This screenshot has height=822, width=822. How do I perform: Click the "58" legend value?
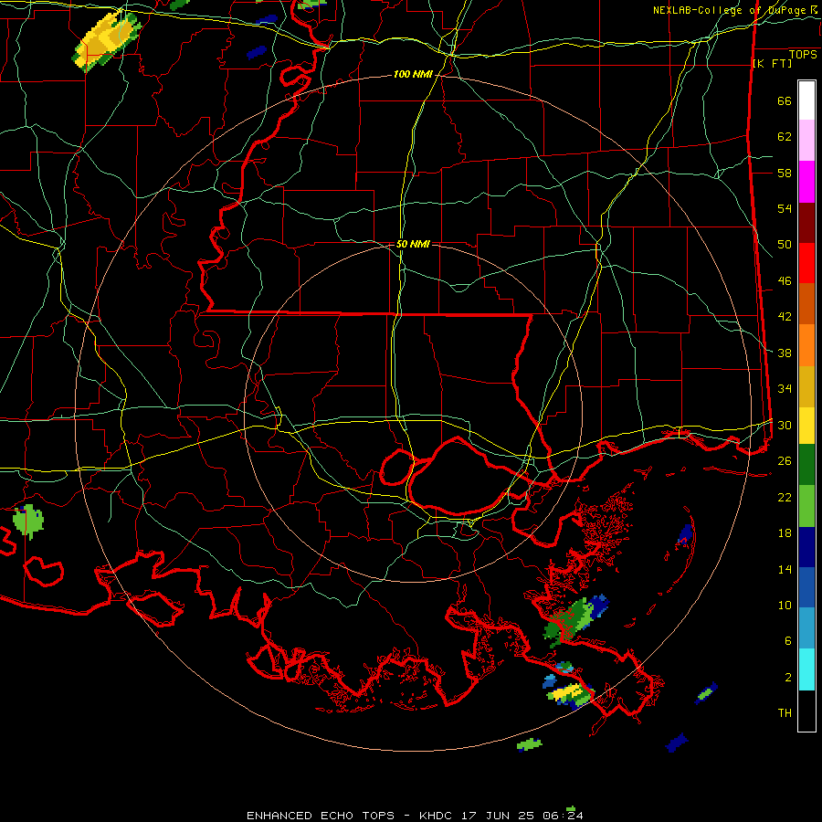(785, 173)
